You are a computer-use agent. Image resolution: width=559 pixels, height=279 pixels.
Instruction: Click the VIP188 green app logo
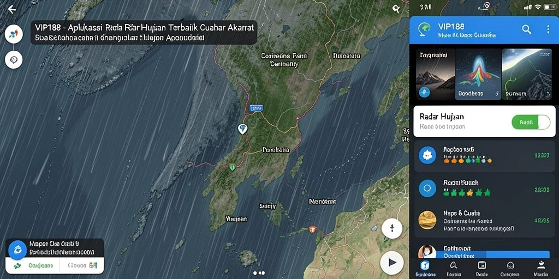pyautogui.click(x=424, y=29)
